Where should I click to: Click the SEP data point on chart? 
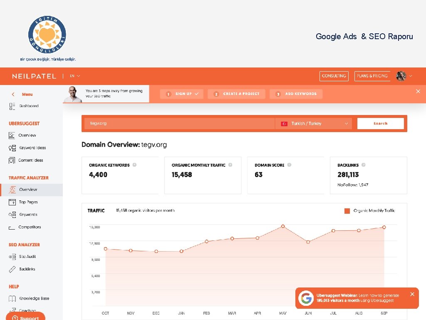[x=384, y=227]
